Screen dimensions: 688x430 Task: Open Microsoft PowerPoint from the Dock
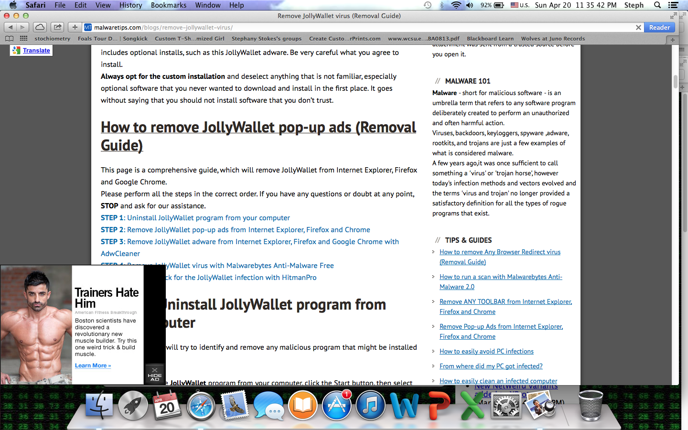click(439, 406)
